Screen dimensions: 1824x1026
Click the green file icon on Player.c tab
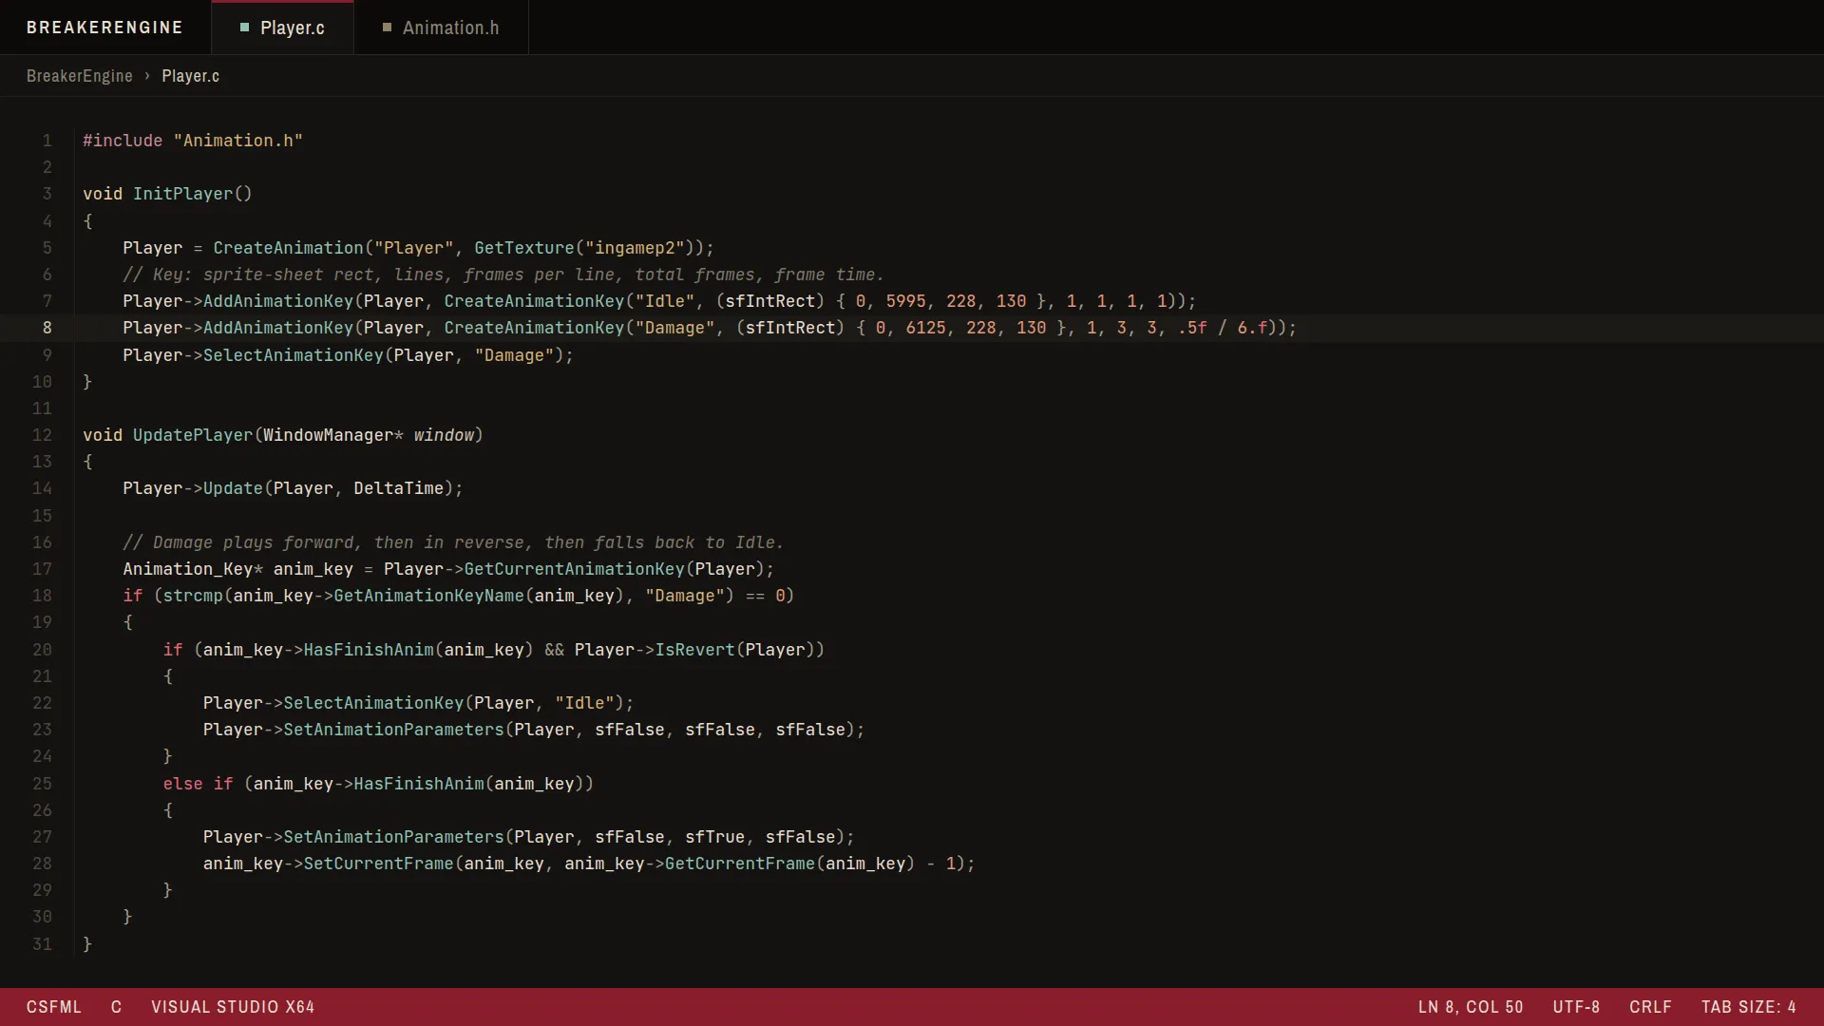(x=244, y=28)
